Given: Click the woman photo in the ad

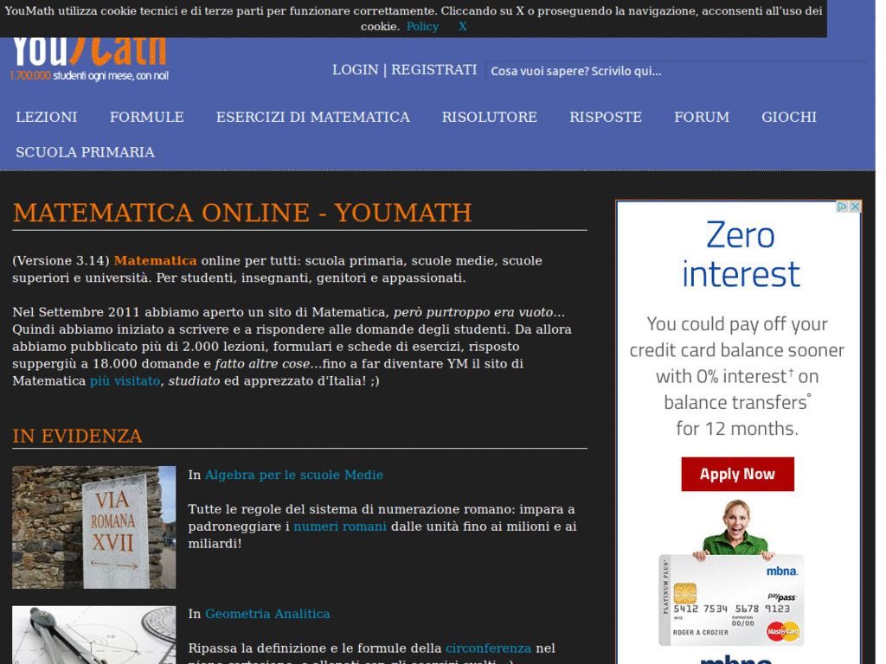Looking at the screenshot, I should pos(735,528).
